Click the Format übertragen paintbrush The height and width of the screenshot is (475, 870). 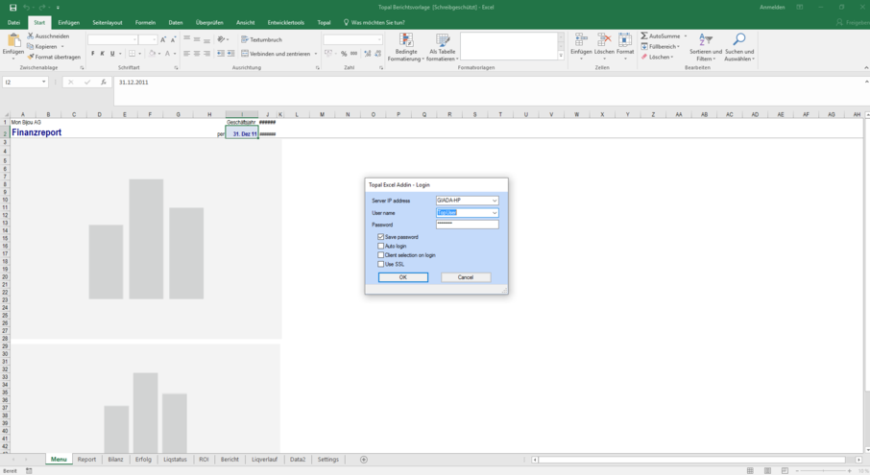click(31, 57)
